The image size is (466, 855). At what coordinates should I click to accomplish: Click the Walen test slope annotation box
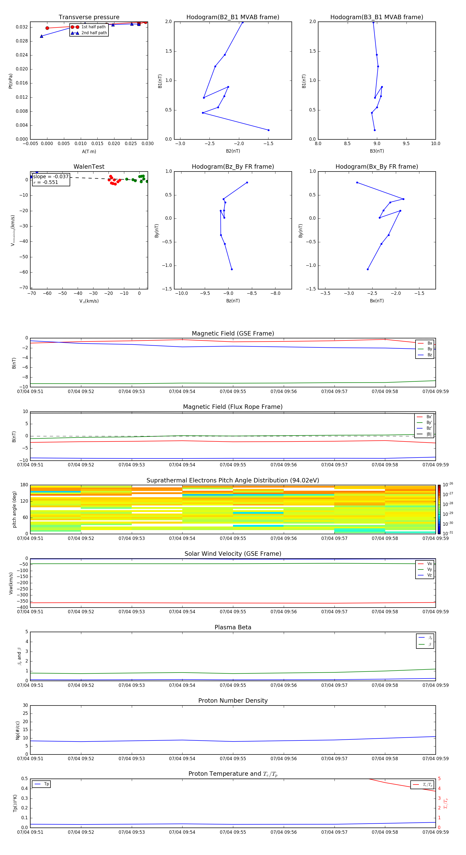click(x=51, y=179)
